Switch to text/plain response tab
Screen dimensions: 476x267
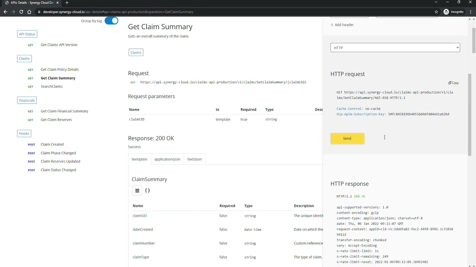[139, 159]
